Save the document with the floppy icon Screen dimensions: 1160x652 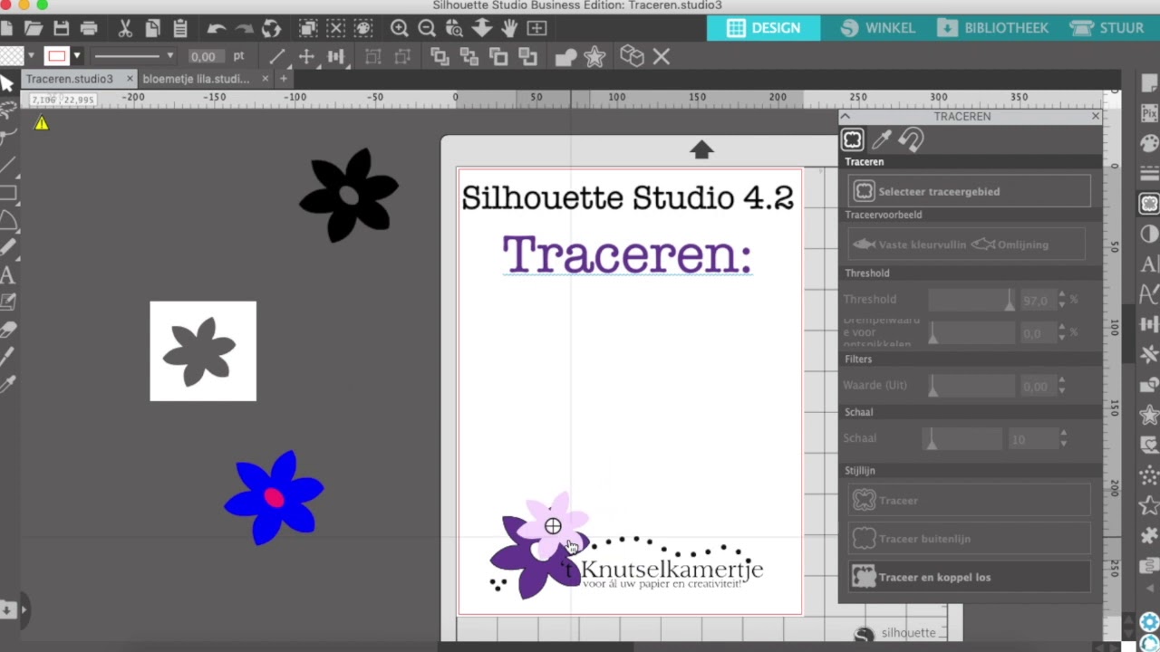(61, 28)
